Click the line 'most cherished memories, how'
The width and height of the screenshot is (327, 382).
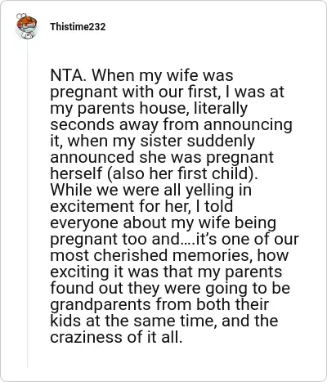click(169, 255)
